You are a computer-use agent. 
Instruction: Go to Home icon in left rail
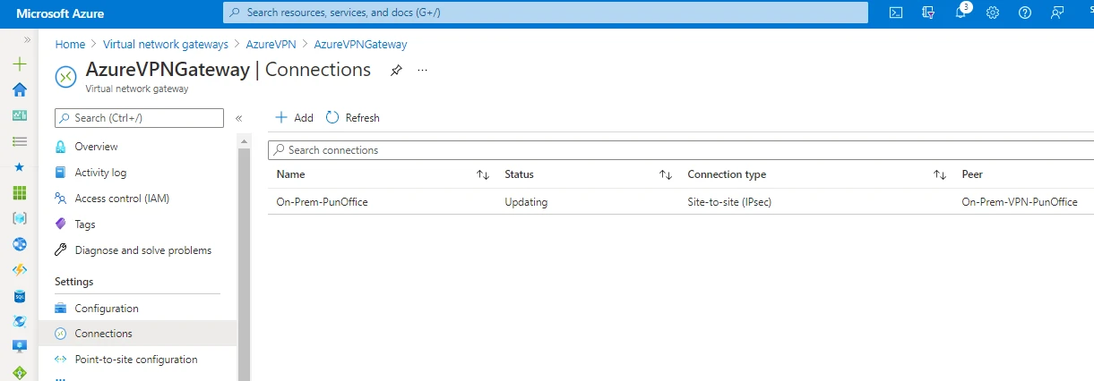pyautogui.click(x=19, y=89)
